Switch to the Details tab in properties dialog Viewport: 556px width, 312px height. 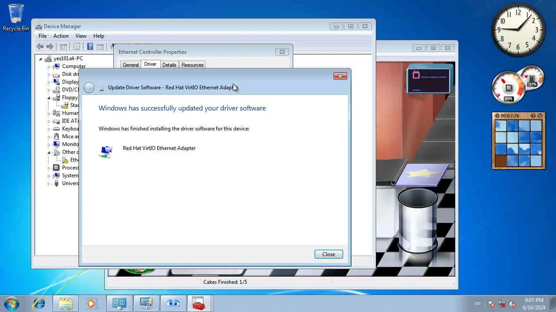click(x=169, y=65)
